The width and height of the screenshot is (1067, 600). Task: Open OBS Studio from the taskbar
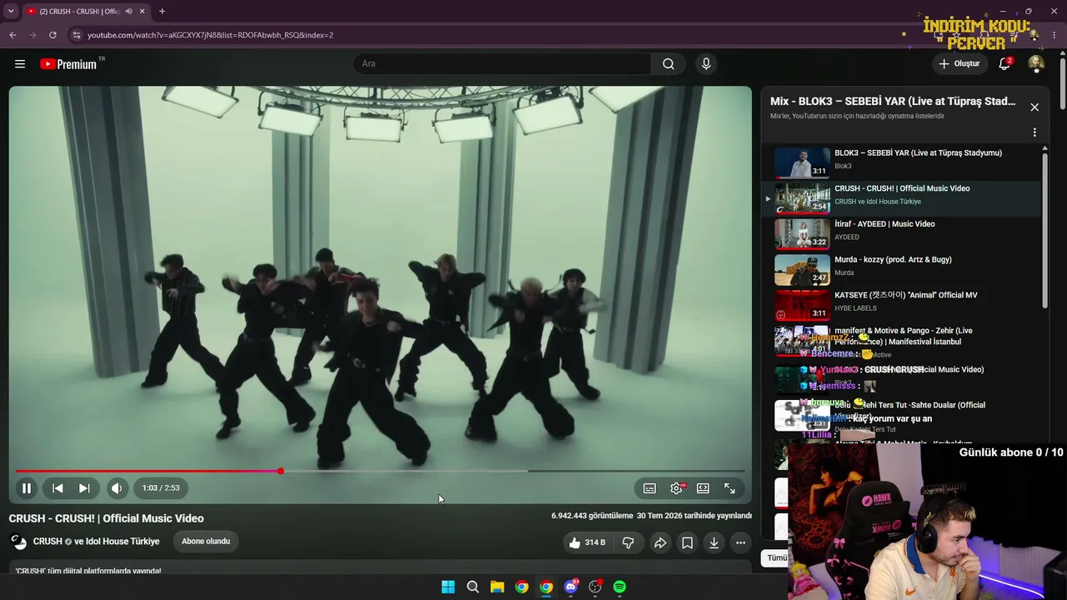[595, 587]
